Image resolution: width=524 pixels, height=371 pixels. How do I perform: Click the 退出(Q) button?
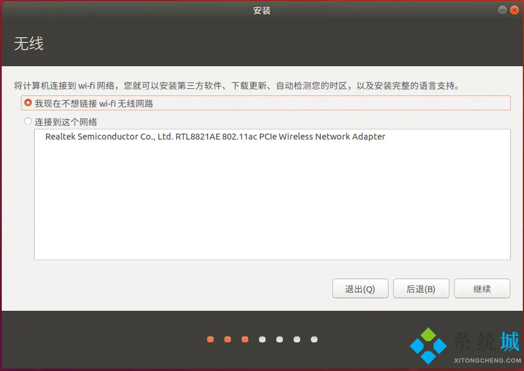click(x=360, y=289)
